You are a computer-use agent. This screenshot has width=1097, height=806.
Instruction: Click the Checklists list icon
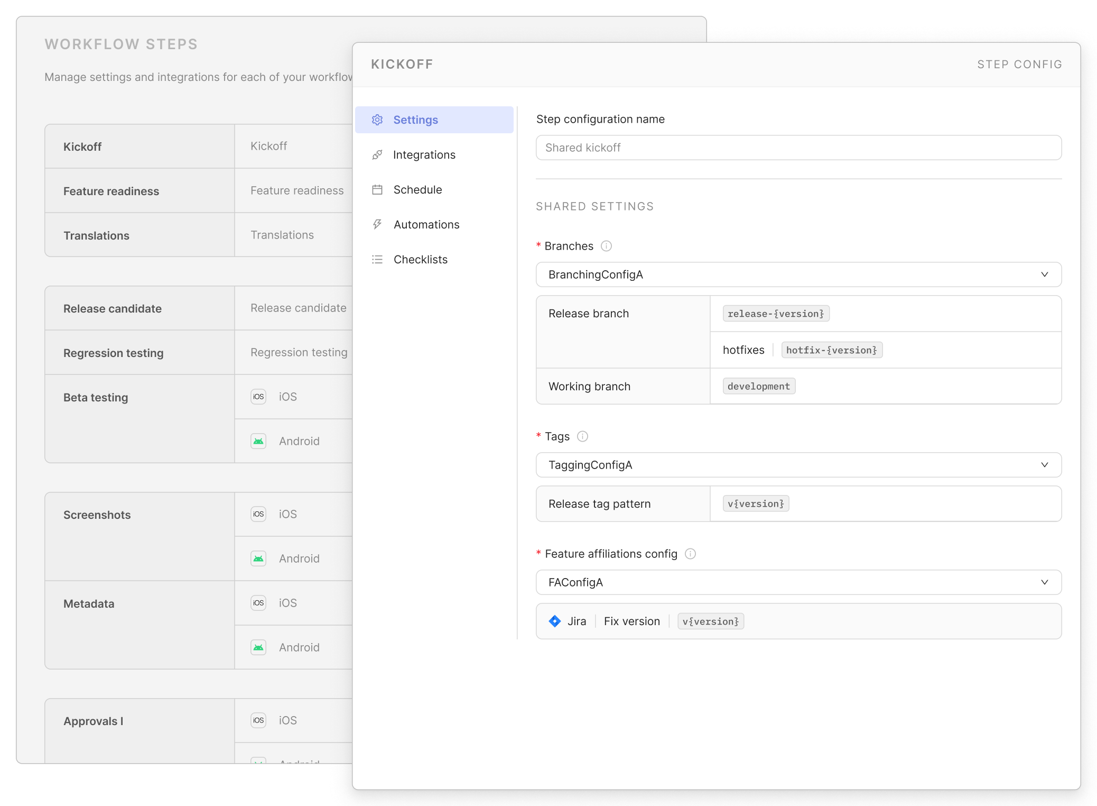pos(377,259)
